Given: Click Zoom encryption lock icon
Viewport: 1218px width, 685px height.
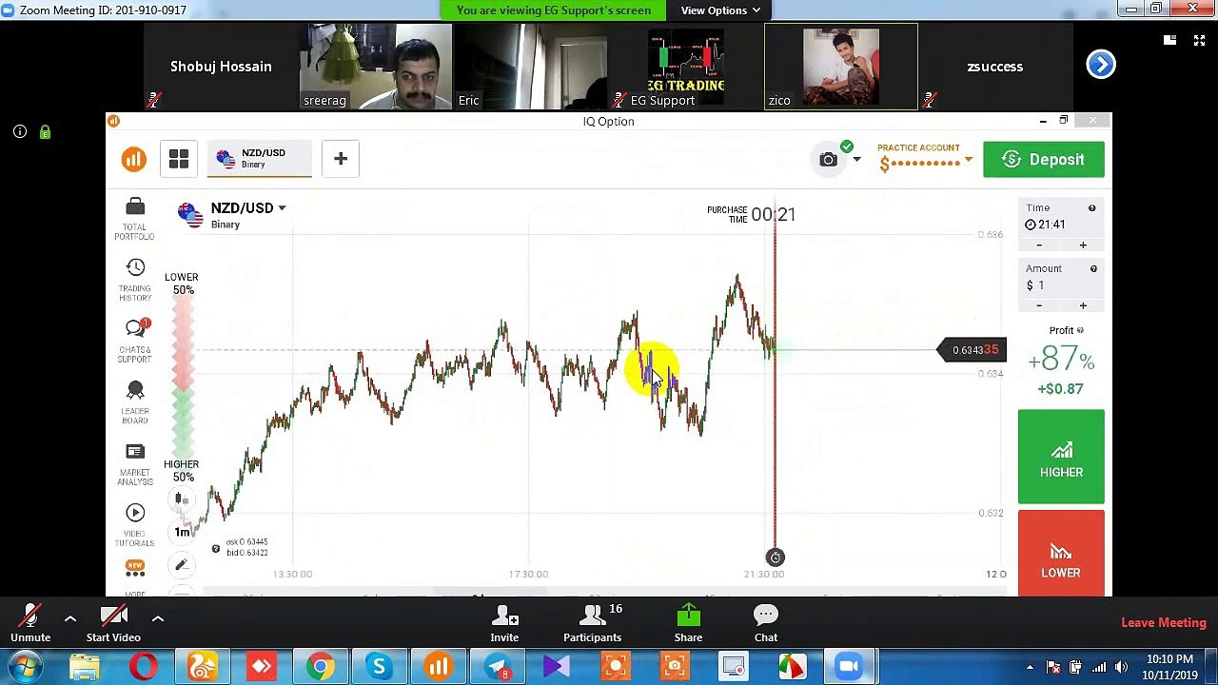Looking at the screenshot, I should [x=45, y=132].
